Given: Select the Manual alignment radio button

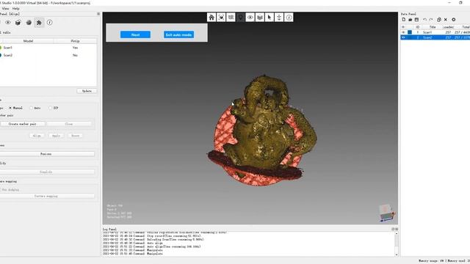Looking at the screenshot, I should (x=10, y=108).
